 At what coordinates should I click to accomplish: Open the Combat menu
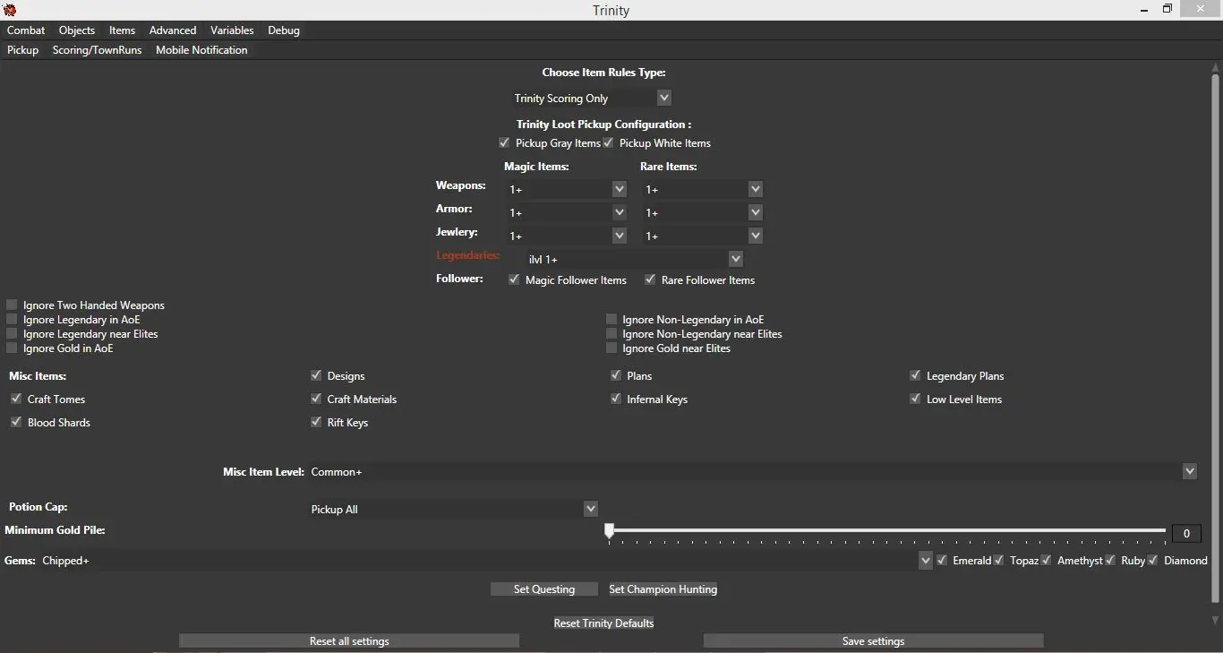[x=26, y=30]
